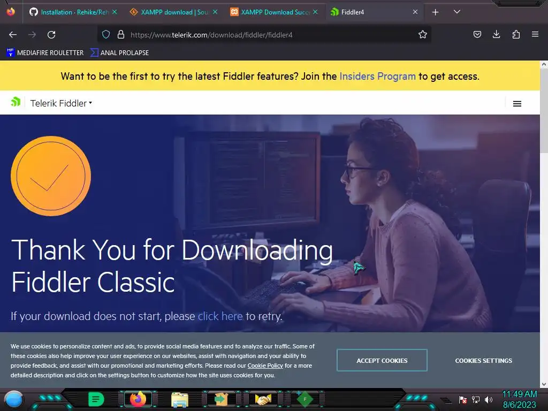Open the Firefox downloads panel
Viewport: 548px width, 411px height.
tap(496, 34)
